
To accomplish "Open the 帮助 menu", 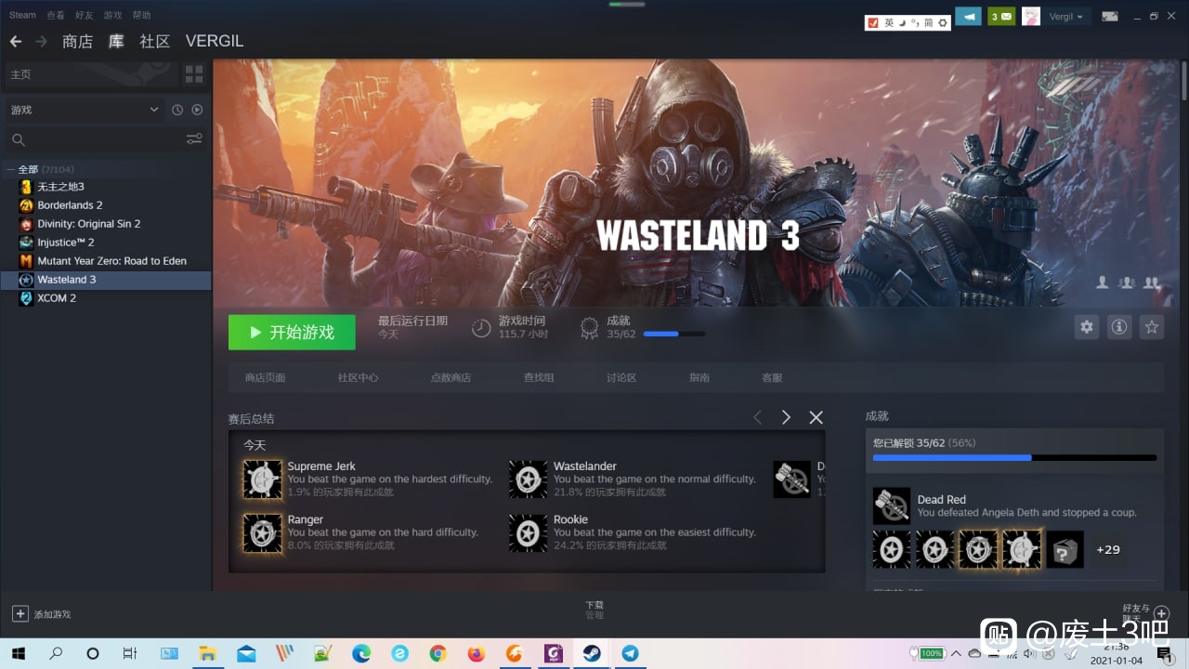I will (141, 15).
